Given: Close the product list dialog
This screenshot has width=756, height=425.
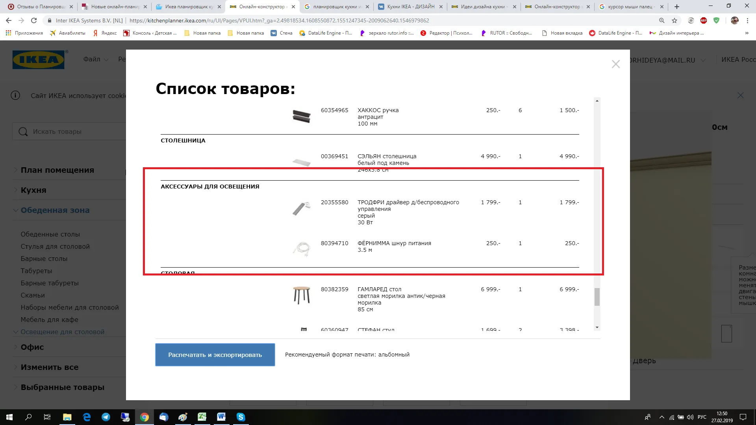Looking at the screenshot, I should tap(616, 64).
